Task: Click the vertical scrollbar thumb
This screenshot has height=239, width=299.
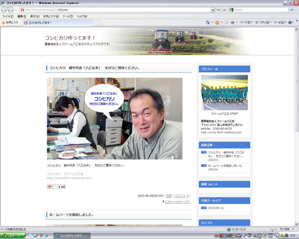Action: point(296,81)
